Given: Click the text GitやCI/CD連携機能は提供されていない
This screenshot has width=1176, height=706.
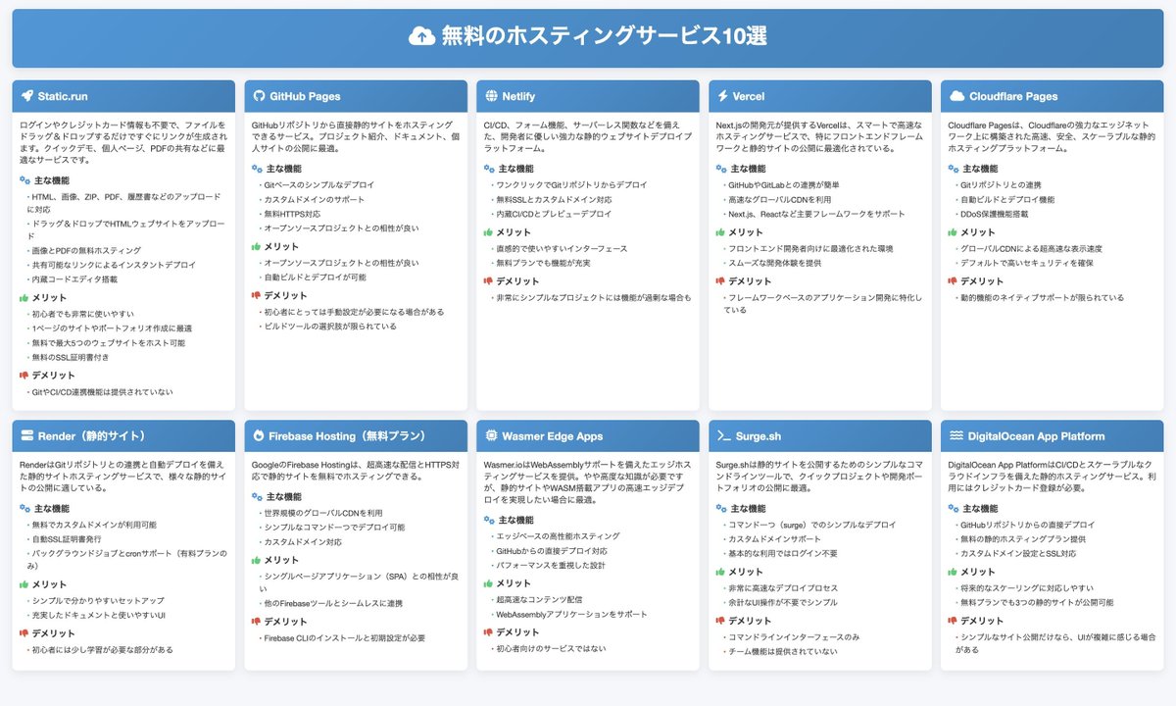Looking at the screenshot, I should pyautogui.click(x=103, y=392).
